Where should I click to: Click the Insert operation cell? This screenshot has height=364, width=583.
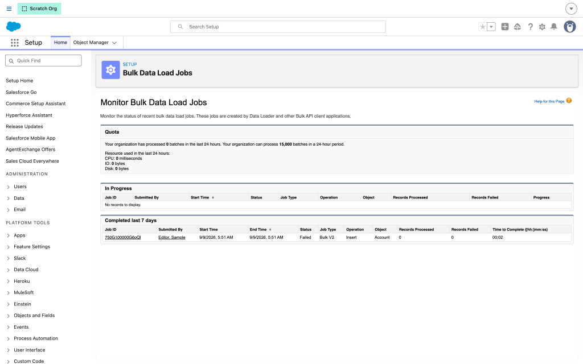click(351, 237)
